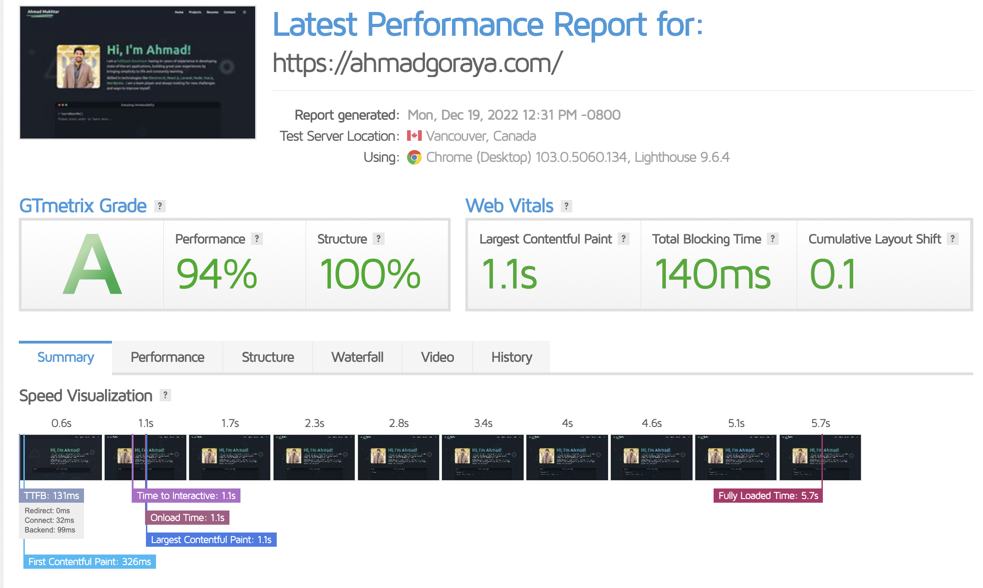Click the TTFB: 131ms marker label
The width and height of the screenshot is (983, 588).
pos(52,496)
